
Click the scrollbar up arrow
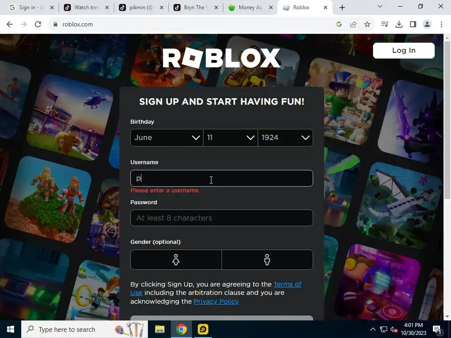tap(447, 37)
